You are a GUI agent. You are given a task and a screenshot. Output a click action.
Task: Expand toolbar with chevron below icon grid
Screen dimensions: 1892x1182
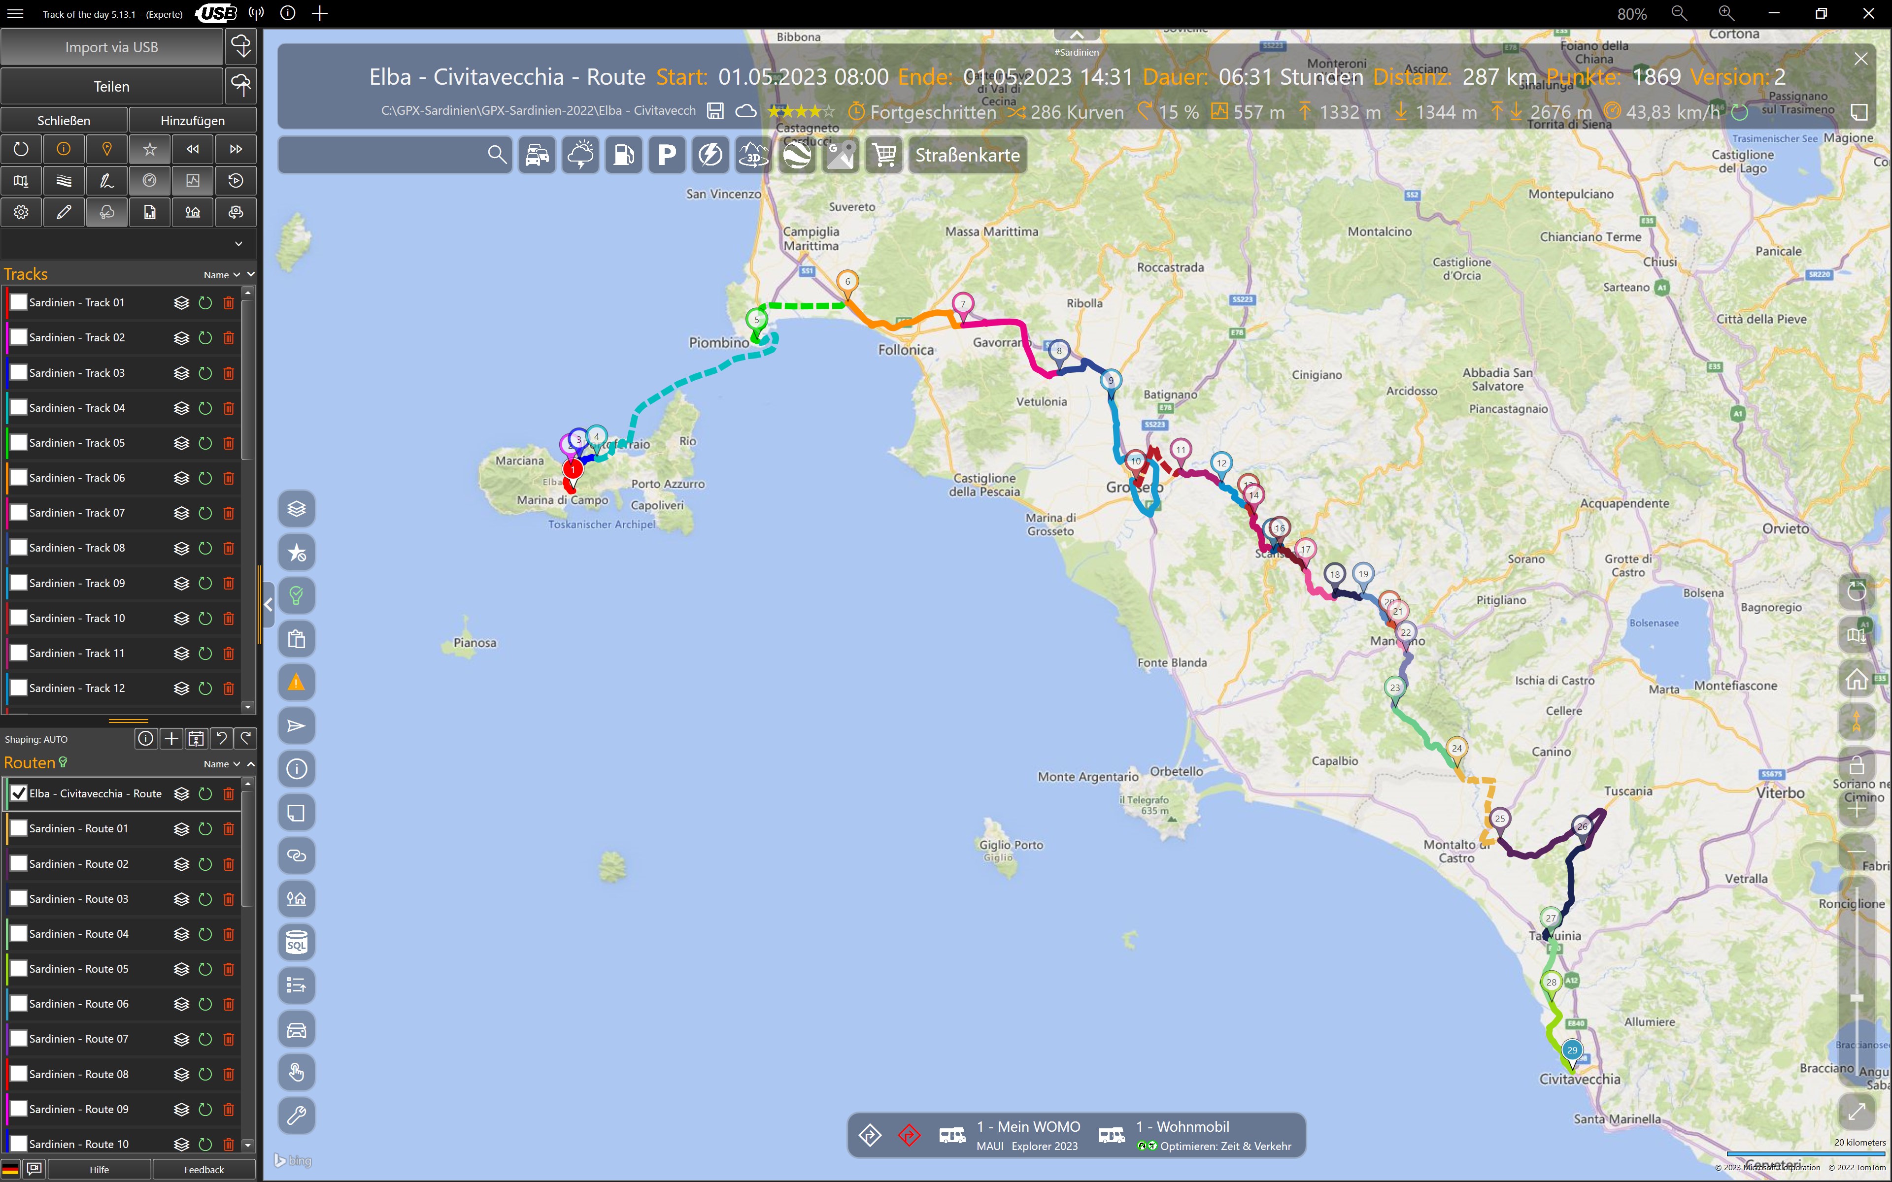click(x=238, y=244)
